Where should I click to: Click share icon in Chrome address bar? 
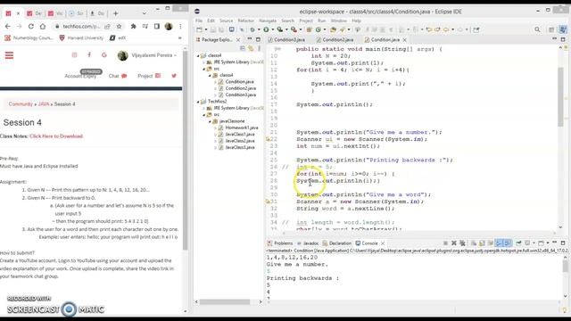coord(107,26)
